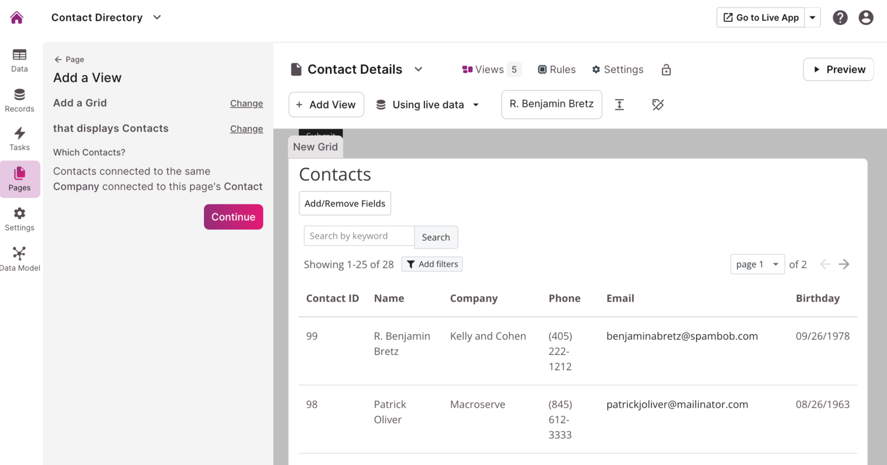Open the Tasks lightning bolt section

tap(20, 139)
